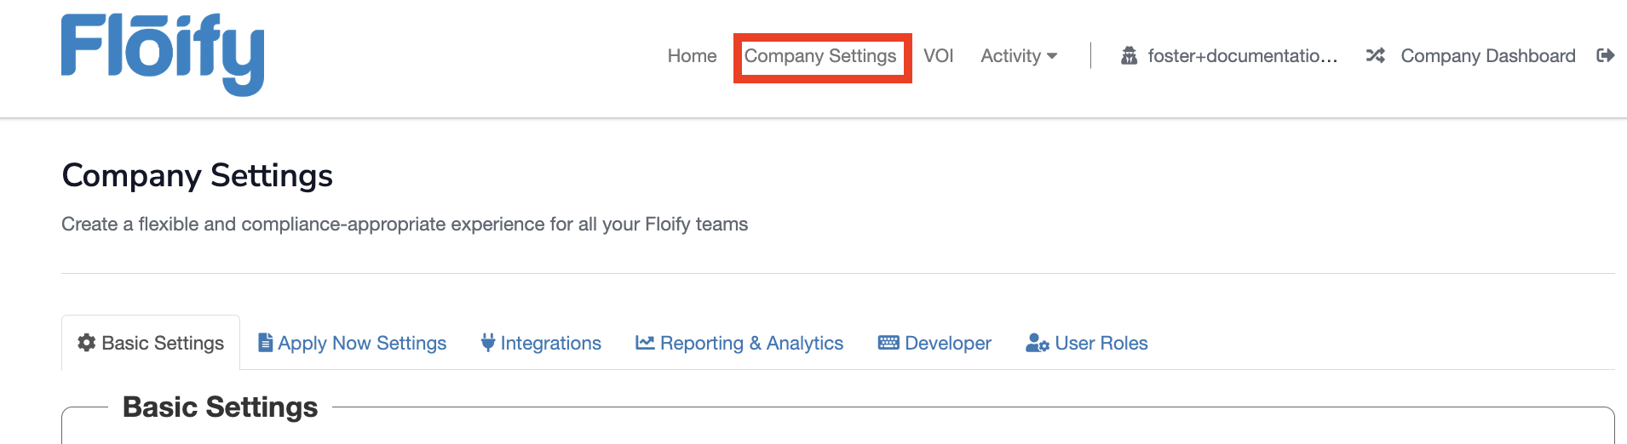
Task: Open Company Settings in the top navigation
Action: [x=820, y=56]
